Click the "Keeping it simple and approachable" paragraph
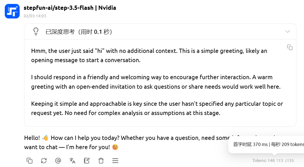The height and width of the screenshot is (167, 304). pyautogui.click(x=157, y=108)
